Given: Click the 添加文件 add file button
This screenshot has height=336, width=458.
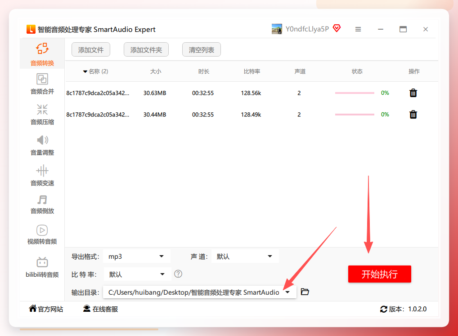Looking at the screenshot, I should [x=91, y=49].
